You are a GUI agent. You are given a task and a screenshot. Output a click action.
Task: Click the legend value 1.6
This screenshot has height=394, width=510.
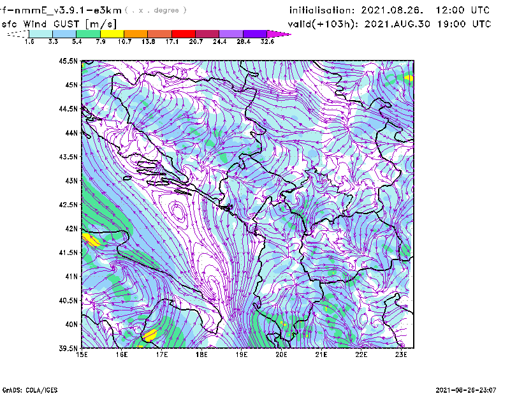point(29,41)
